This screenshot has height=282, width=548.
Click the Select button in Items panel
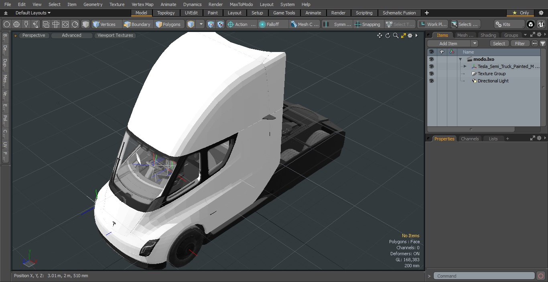click(499, 44)
